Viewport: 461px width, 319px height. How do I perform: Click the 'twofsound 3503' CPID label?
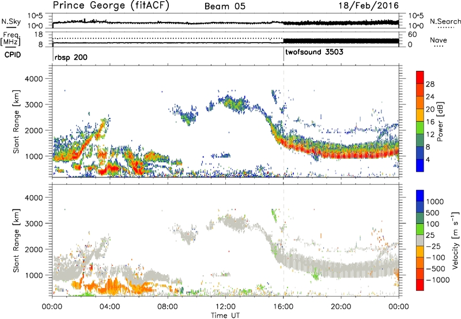(314, 52)
